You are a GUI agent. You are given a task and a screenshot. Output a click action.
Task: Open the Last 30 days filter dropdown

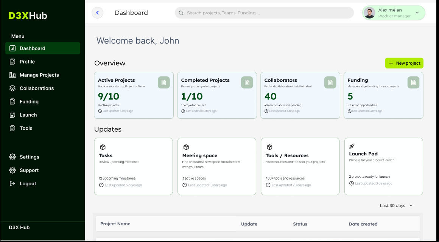tap(396, 206)
